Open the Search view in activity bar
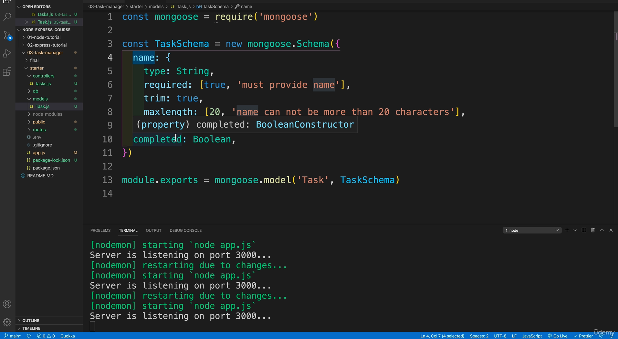Image resolution: width=618 pixels, height=339 pixels. pos(7,17)
